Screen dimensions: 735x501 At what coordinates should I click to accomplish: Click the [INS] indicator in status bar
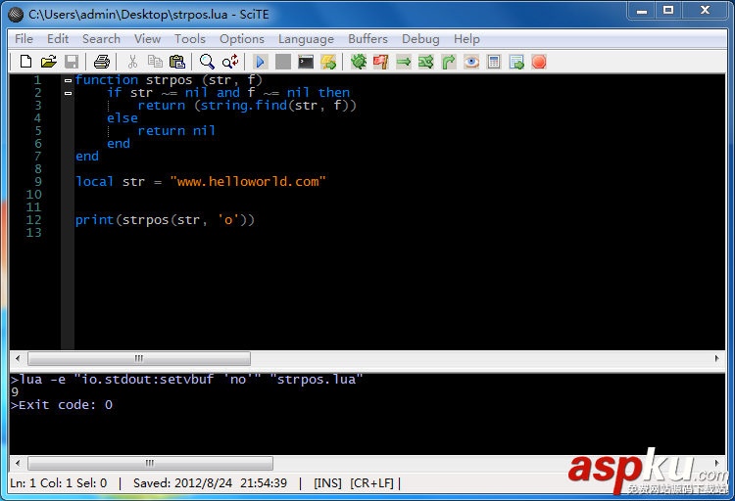coord(327,483)
